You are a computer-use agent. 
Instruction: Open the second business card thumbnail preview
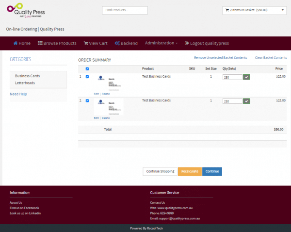point(109,107)
